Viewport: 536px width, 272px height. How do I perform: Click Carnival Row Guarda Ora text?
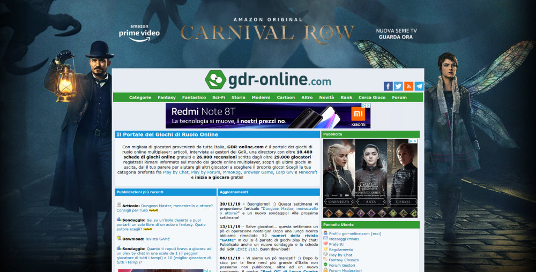(396, 37)
